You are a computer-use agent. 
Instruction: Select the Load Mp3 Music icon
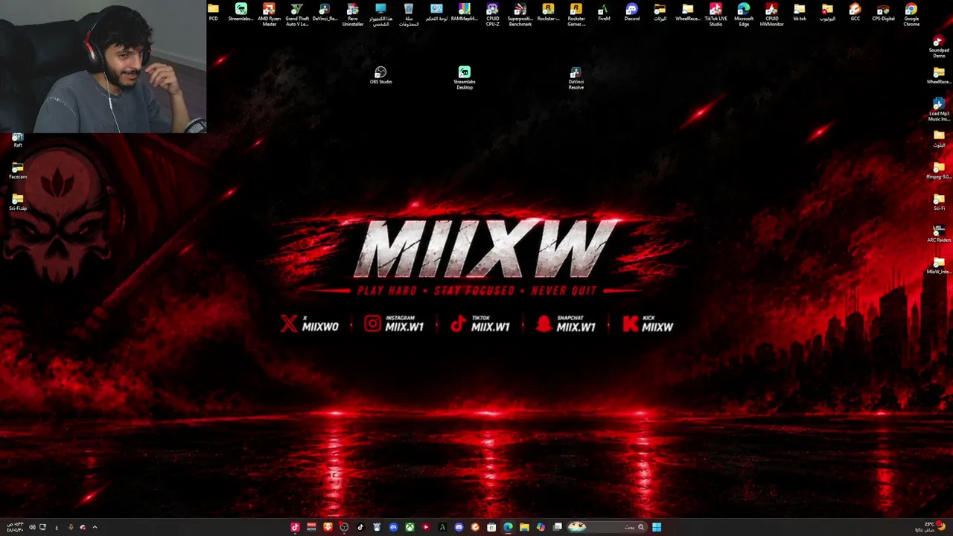939,109
